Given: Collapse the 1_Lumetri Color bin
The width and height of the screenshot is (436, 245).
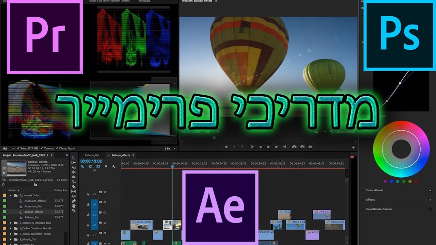Looking at the screenshot, I should [x=11, y=195].
